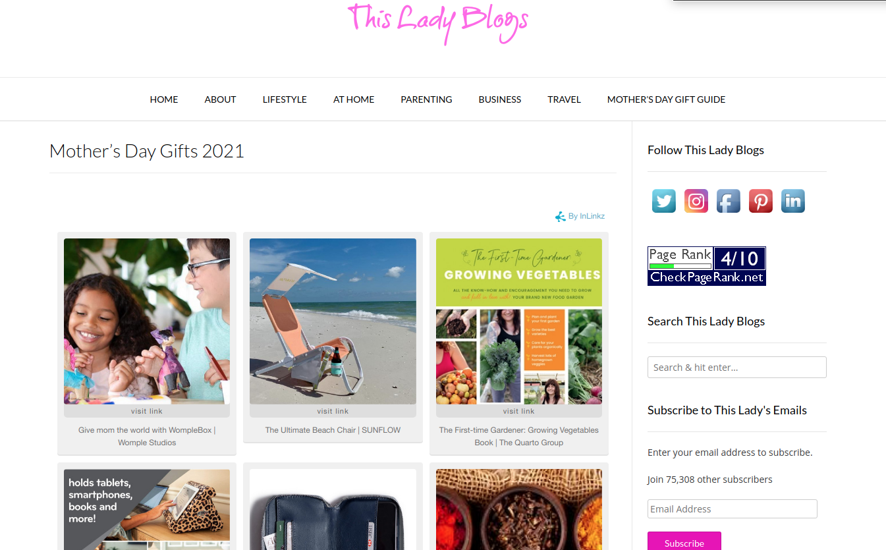
Task: Go to Mother's Day Gift Guide menu
Action: (x=666, y=99)
